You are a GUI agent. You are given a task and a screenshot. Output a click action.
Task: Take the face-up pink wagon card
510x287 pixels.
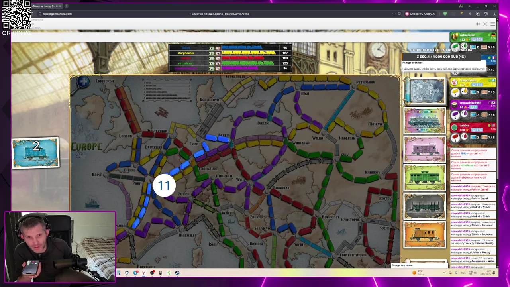tap(425, 149)
